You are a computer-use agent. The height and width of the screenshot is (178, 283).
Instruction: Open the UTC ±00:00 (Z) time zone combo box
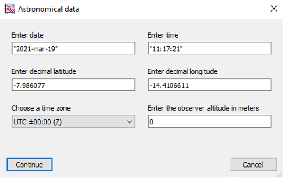(73, 121)
